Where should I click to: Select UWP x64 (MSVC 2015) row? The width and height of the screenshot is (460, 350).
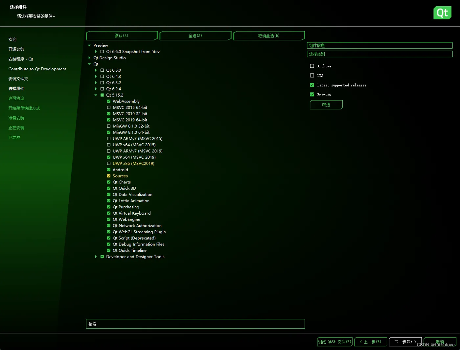click(134, 145)
